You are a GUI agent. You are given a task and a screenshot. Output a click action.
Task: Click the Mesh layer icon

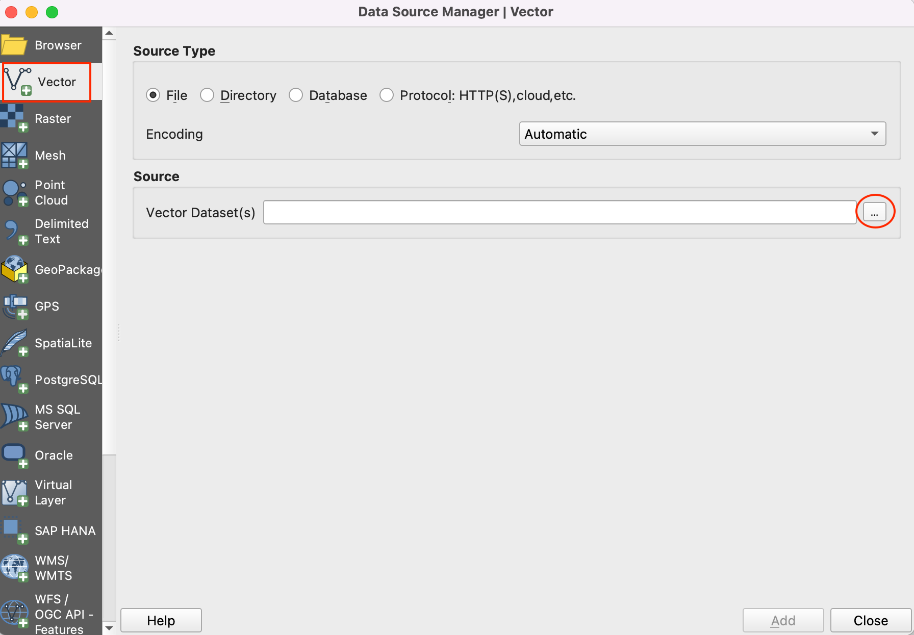14,155
